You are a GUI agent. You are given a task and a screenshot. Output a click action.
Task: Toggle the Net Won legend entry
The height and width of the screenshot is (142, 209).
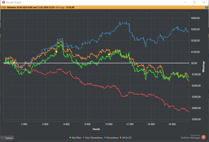coord(76,138)
